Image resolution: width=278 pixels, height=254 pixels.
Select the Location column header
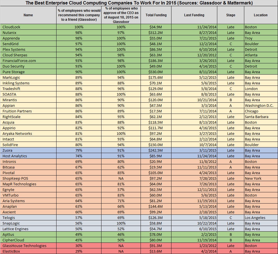(x=261, y=15)
